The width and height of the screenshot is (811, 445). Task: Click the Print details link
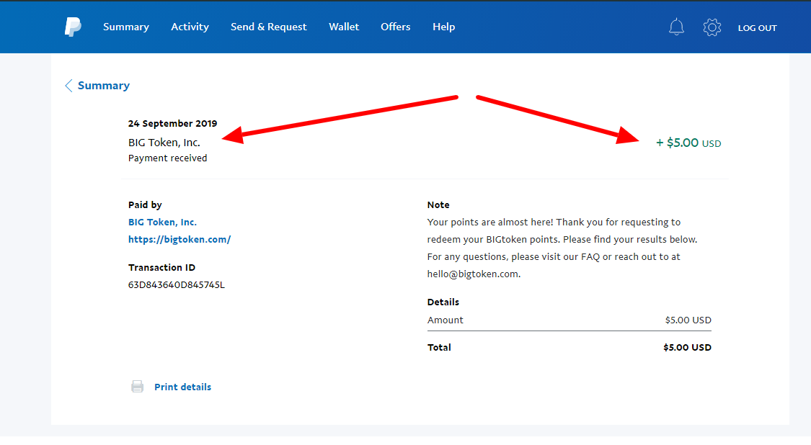182,387
